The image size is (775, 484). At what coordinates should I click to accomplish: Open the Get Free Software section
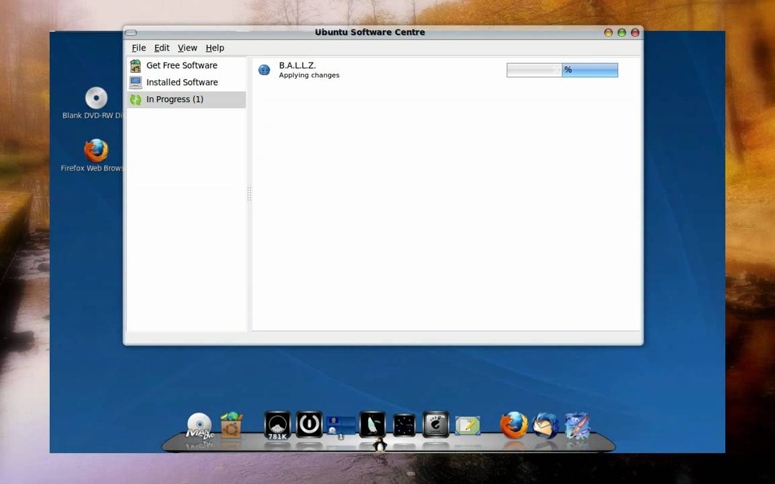[x=186, y=65]
